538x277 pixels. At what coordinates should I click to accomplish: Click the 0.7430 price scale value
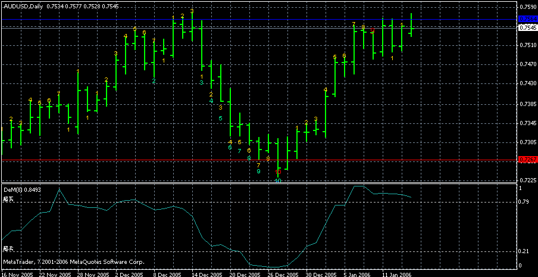tap(528, 83)
